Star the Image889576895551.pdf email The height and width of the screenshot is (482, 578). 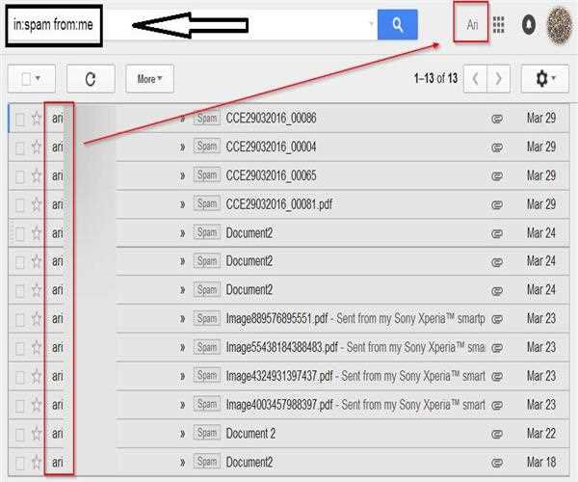coord(37,318)
